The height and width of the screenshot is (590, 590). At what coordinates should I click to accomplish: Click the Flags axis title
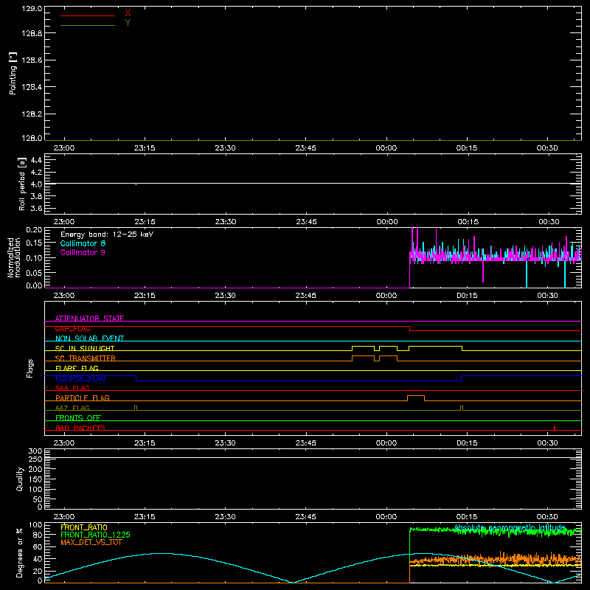point(30,368)
